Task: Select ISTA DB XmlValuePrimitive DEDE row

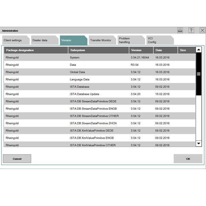Action: point(100,130)
